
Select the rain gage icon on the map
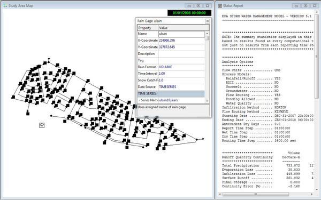[42, 125]
